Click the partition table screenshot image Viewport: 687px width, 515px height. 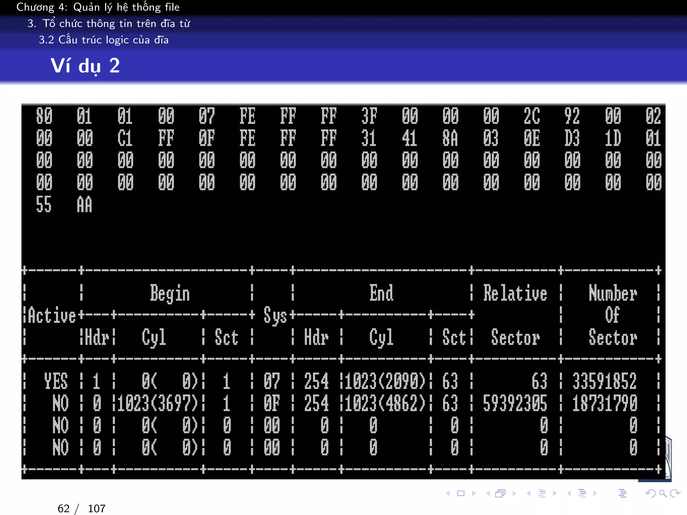click(x=343, y=291)
